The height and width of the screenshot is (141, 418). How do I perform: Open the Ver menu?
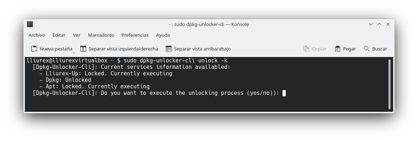[x=77, y=35]
